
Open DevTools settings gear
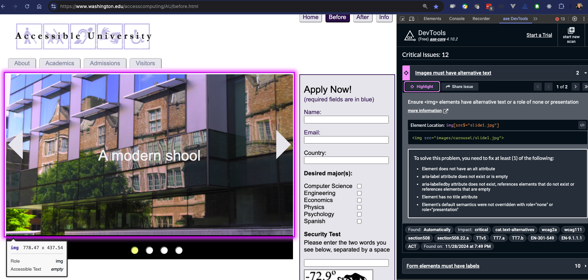click(x=575, y=19)
